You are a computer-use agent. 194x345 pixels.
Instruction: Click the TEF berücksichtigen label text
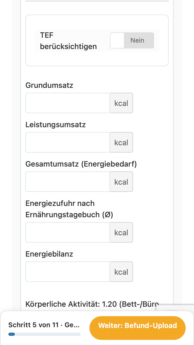pos(68,41)
